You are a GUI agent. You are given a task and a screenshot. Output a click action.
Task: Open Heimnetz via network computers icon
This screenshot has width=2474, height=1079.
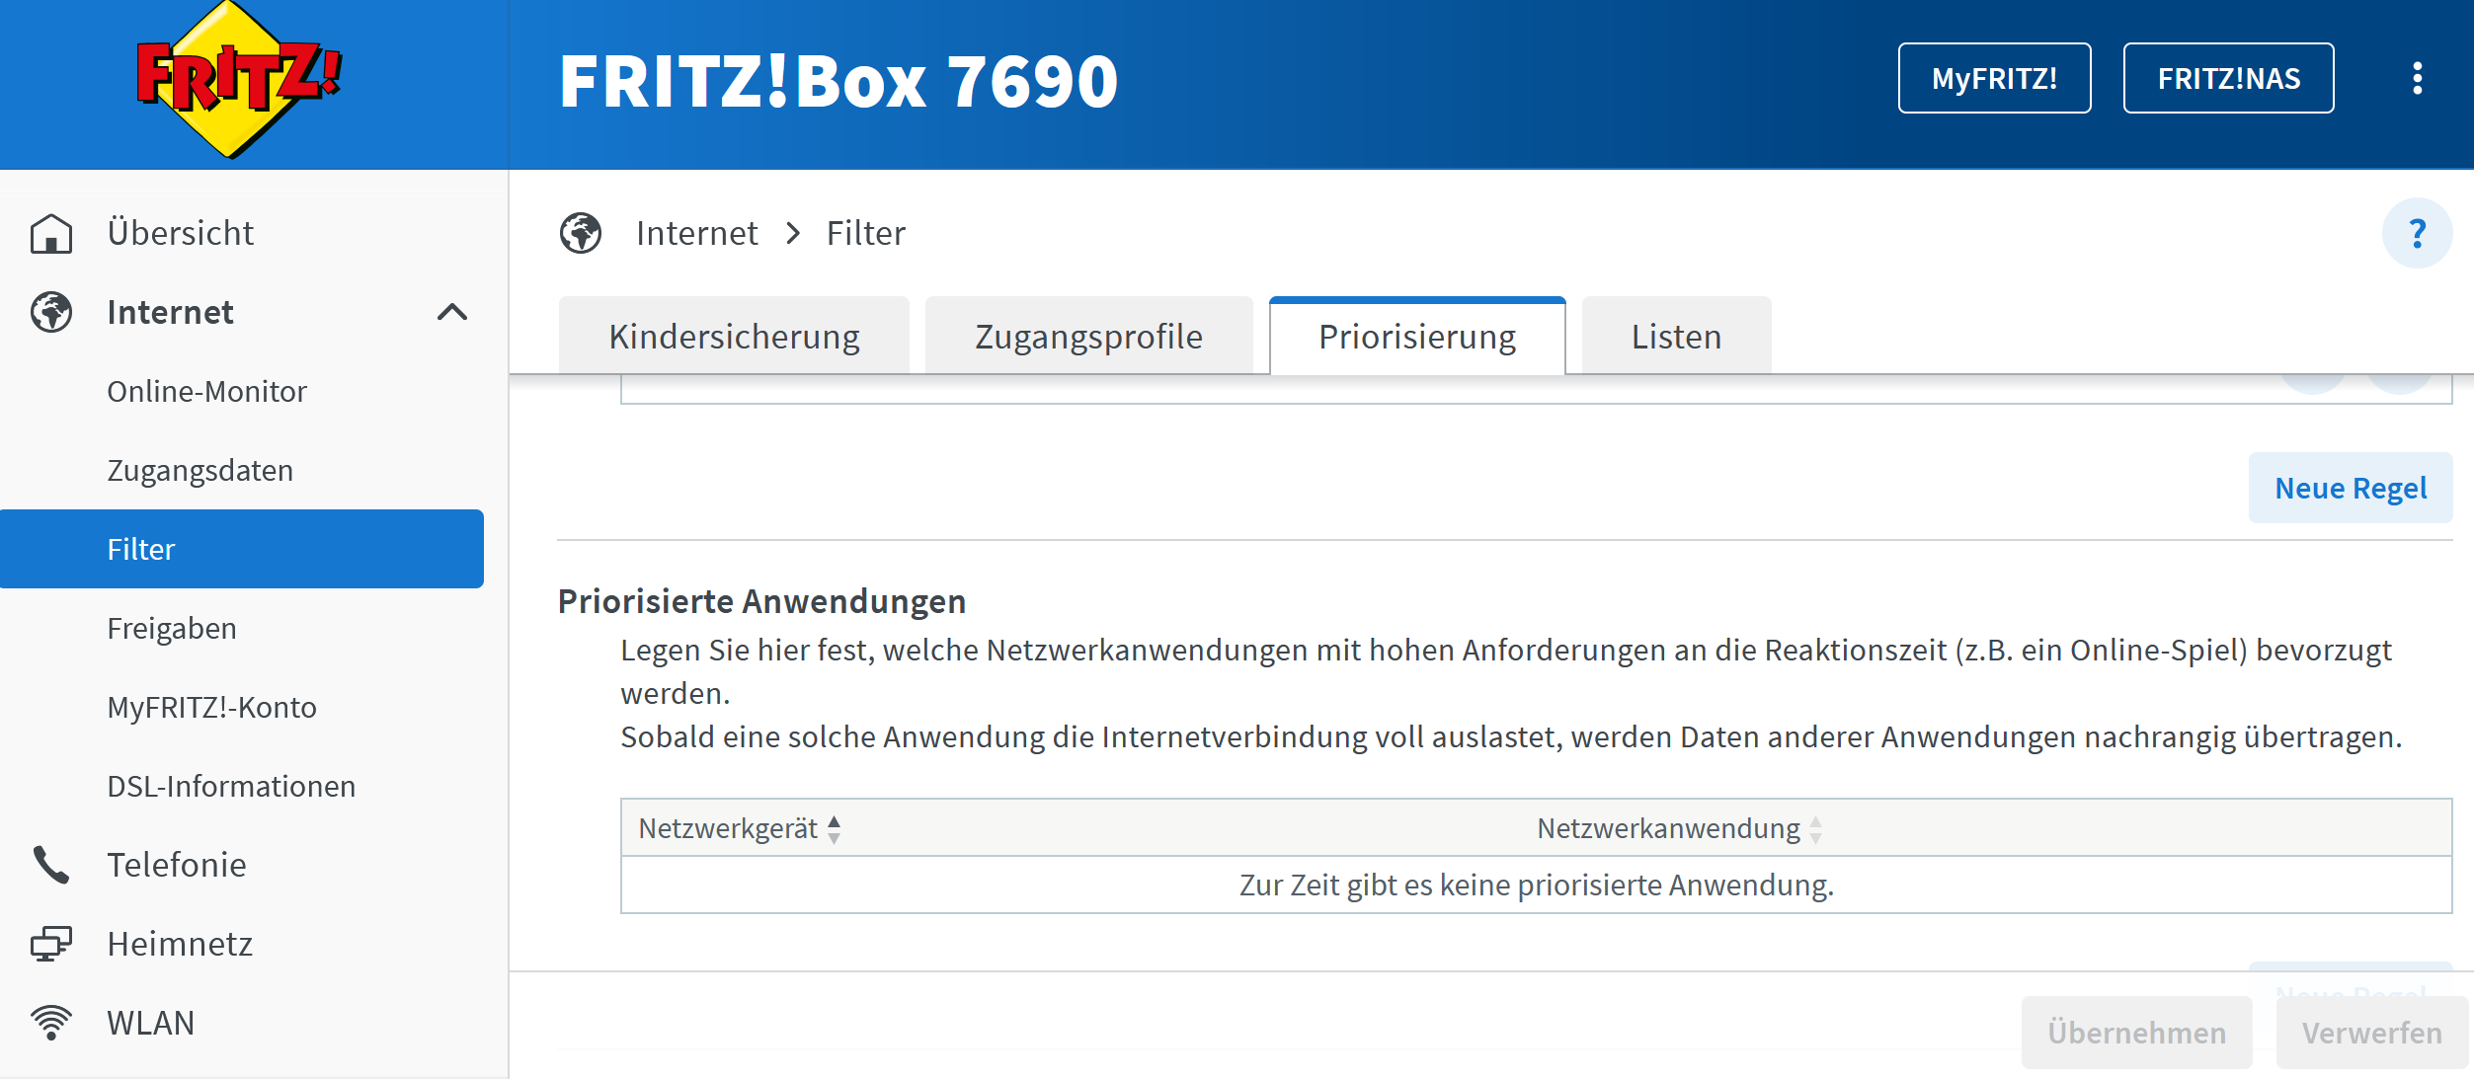(x=50, y=944)
